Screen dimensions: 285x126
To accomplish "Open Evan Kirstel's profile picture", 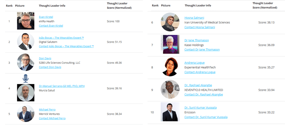I will 25,21.
